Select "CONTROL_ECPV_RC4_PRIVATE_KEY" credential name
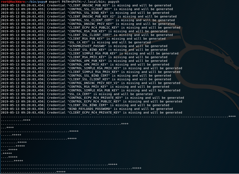This screenshot has width=239, height=174. pyautogui.click(x=95, y=98)
